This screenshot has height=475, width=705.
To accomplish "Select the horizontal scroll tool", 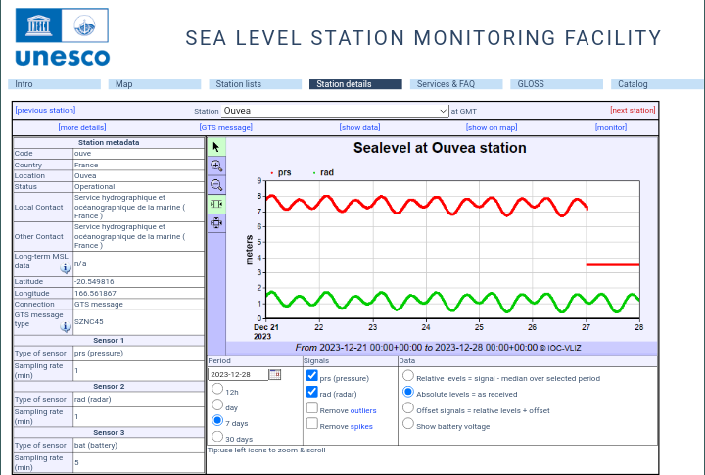I will click(216, 204).
